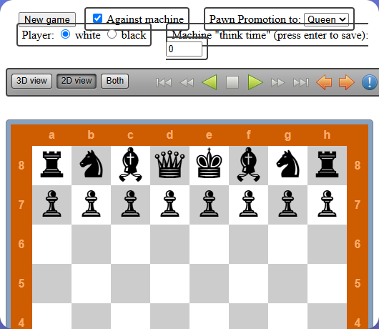379x329 pixels.
Task: Jump to last move of the game
Action: [301, 82]
